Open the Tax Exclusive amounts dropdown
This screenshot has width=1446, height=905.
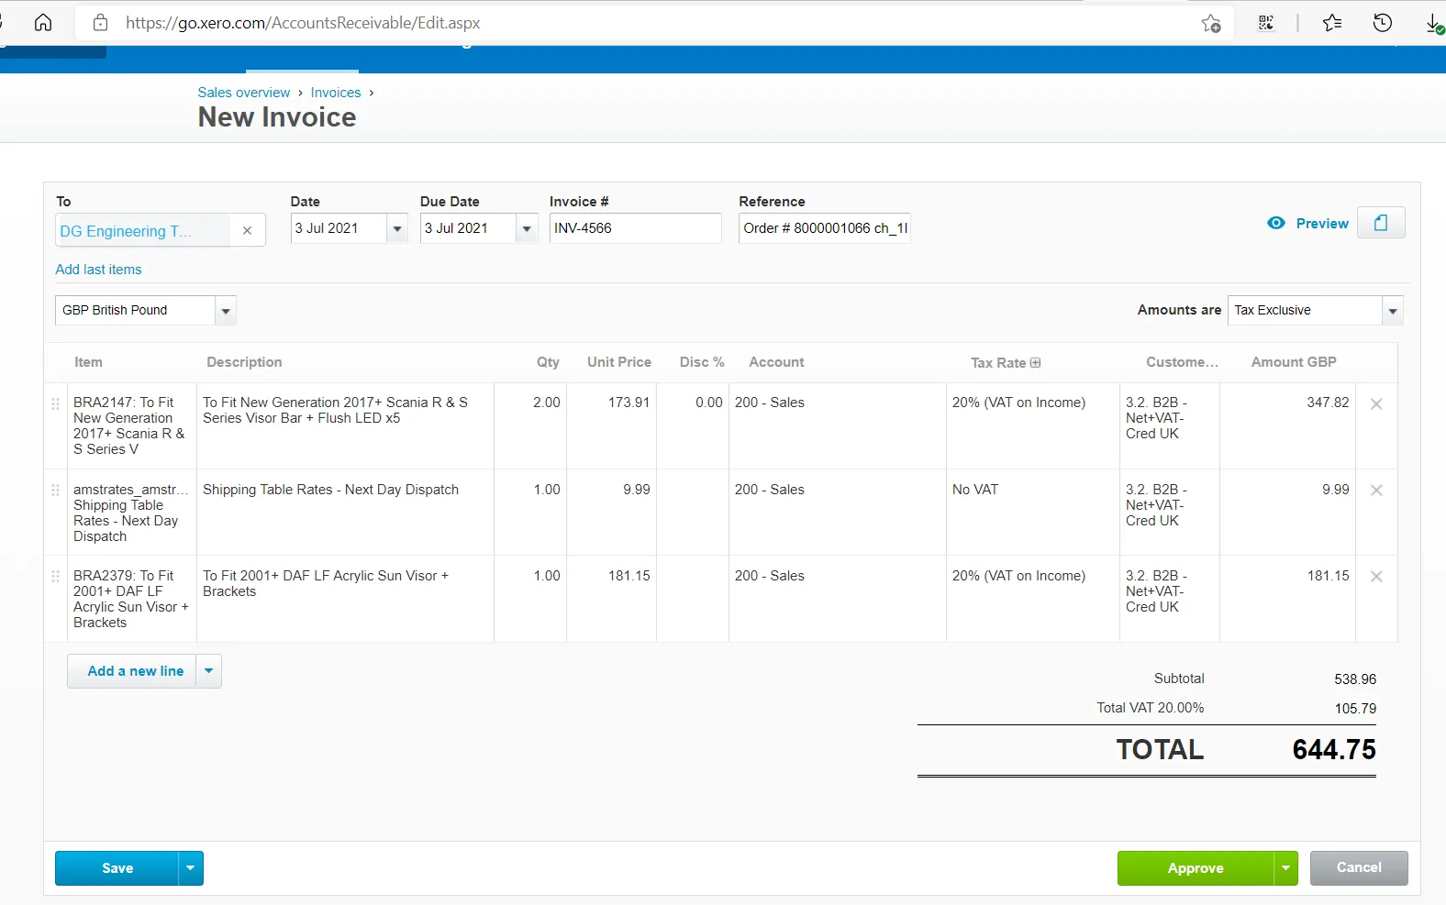pos(1393,311)
